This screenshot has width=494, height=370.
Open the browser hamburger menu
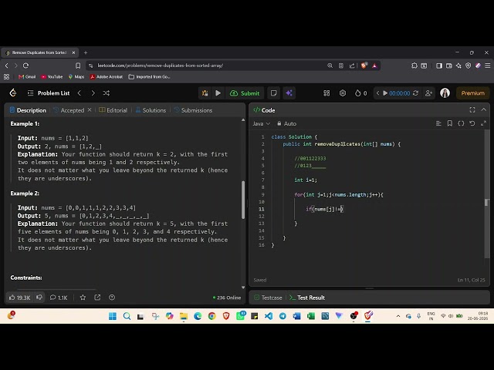coord(487,66)
